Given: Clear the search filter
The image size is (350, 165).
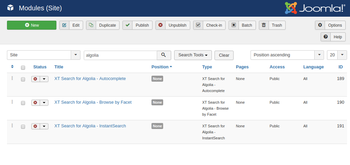Looking at the screenshot, I should pyautogui.click(x=224, y=55).
